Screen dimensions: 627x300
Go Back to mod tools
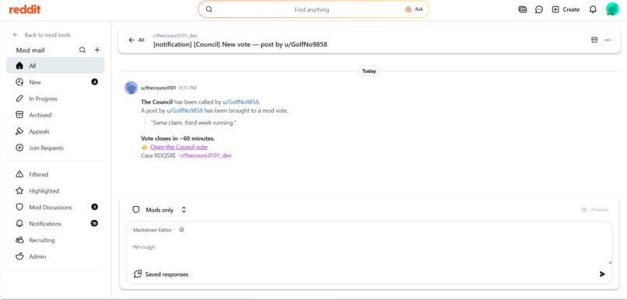pyautogui.click(x=41, y=35)
